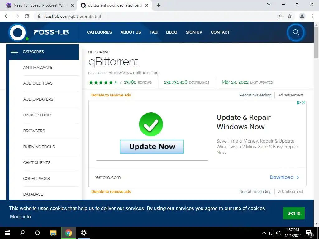The width and height of the screenshot is (319, 239).
Task: Close the ad with its X icon
Action: click(304, 103)
